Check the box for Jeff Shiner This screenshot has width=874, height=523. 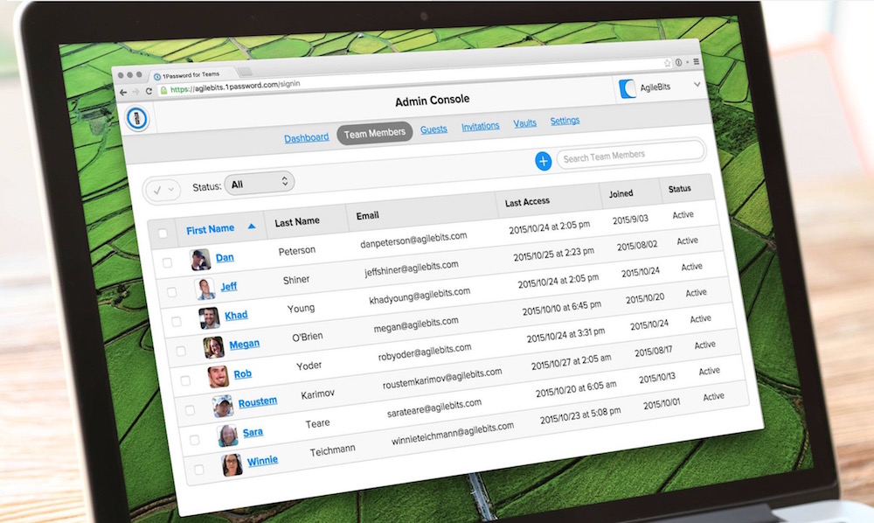click(171, 291)
